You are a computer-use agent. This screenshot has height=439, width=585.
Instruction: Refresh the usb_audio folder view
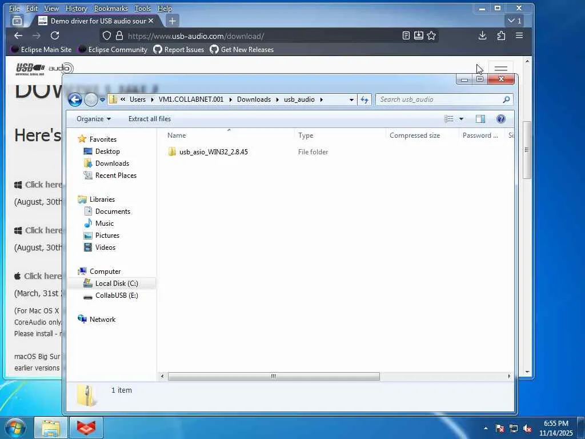(x=364, y=99)
